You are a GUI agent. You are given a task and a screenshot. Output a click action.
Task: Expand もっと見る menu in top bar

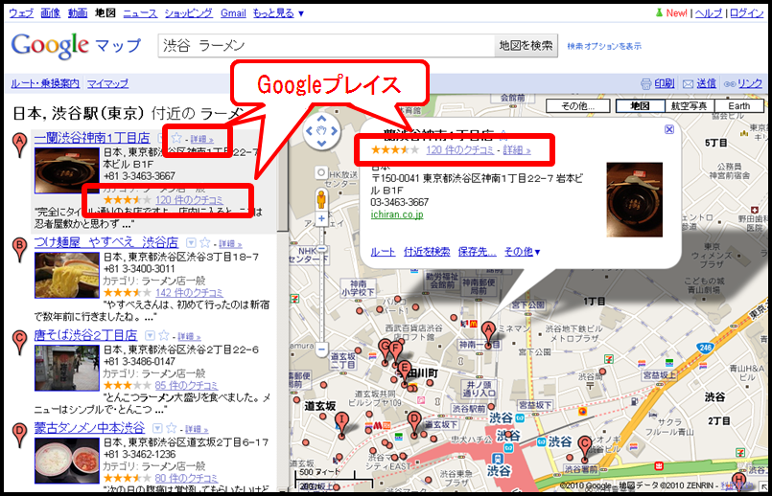(x=278, y=13)
